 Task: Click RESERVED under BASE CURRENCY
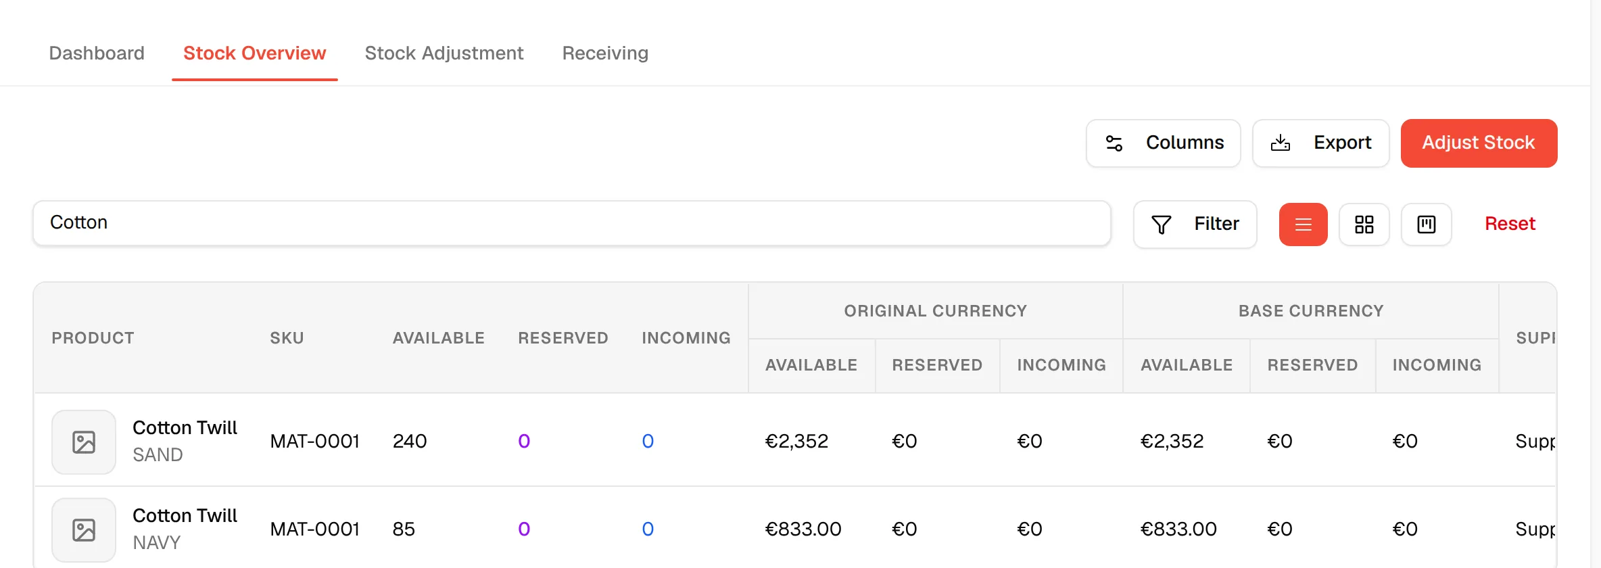1312,365
